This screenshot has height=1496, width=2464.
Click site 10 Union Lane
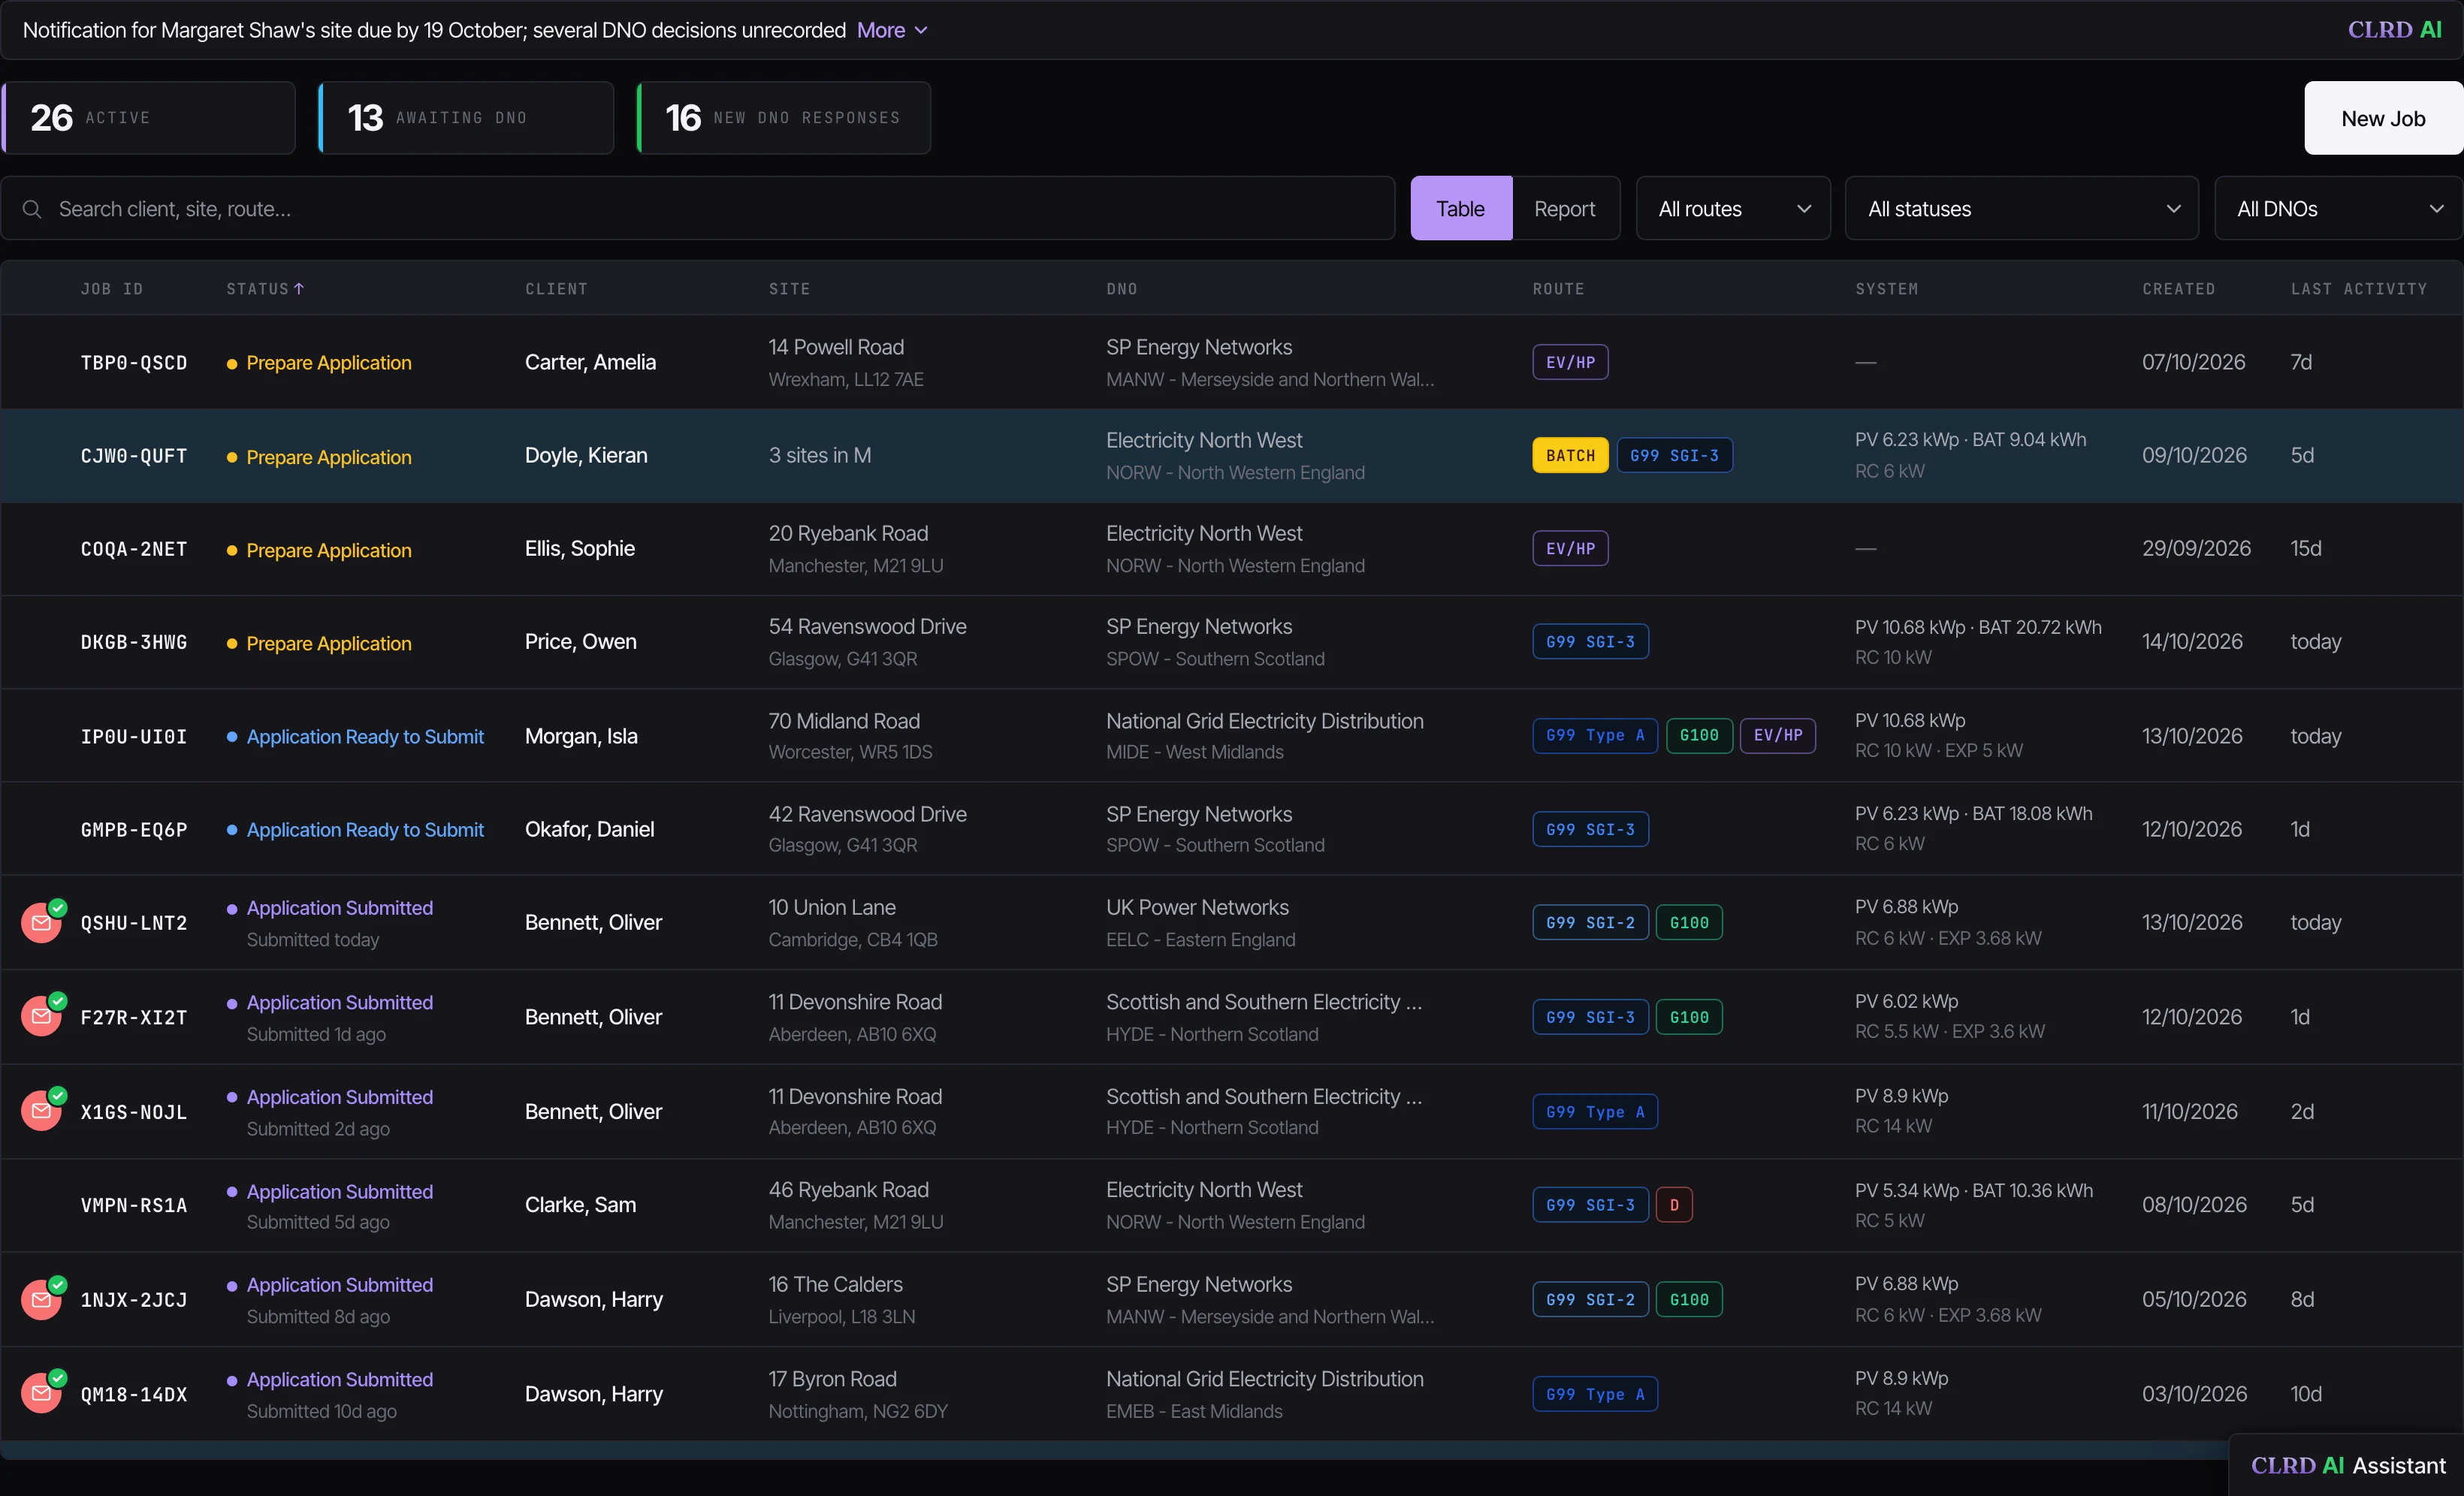pos(832,907)
